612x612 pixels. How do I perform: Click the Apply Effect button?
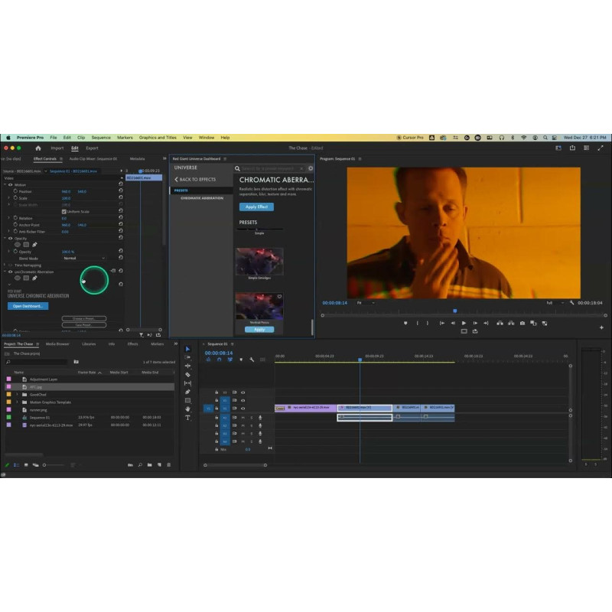pos(256,207)
